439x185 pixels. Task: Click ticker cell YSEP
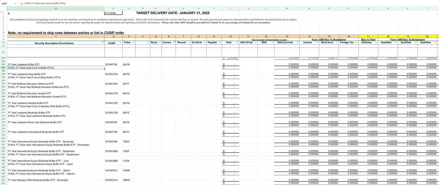[x=129, y=151]
